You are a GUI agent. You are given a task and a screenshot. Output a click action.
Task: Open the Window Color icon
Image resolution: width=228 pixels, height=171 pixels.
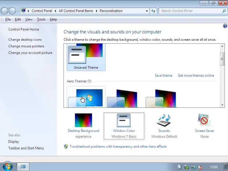coord(124,120)
